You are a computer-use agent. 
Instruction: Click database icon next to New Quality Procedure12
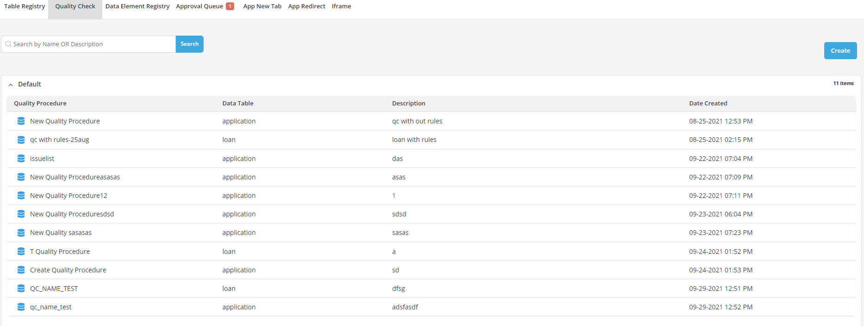click(x=21, y=196)
